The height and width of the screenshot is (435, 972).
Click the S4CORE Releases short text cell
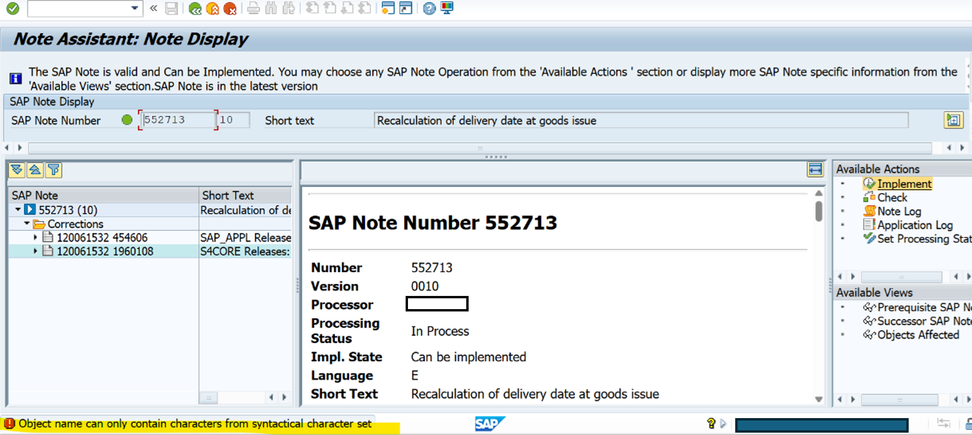[x=245, y=251]
